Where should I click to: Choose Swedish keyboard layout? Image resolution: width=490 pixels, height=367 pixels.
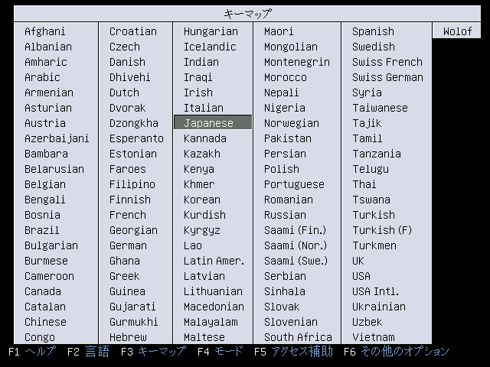pos(374,47)
